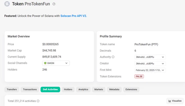The image size is (185, 106).
Task: Click the Social Channels label
Action: (17, 63)
